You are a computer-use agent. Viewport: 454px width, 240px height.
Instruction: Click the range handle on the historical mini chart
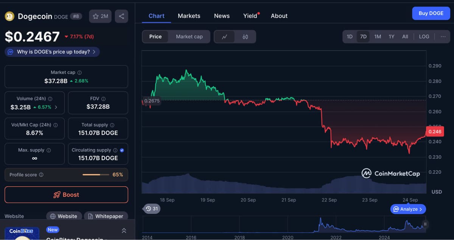(425, 224)
